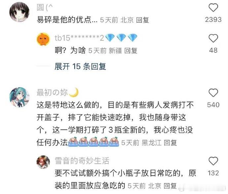Like 雪音的奇妙生活's reply heart
The height and width of the screenshot is (194, 228).
point(213,161)
